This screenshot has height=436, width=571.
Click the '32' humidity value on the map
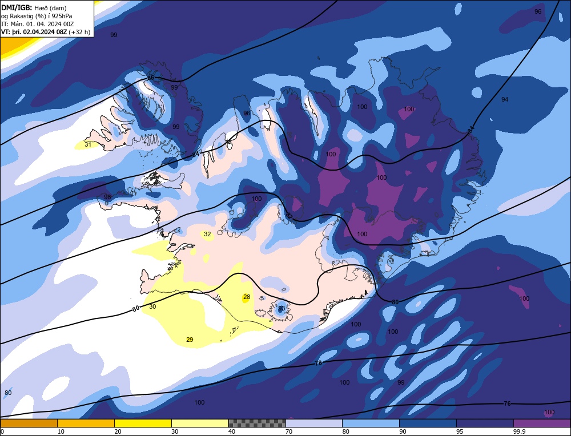[207, 234]
